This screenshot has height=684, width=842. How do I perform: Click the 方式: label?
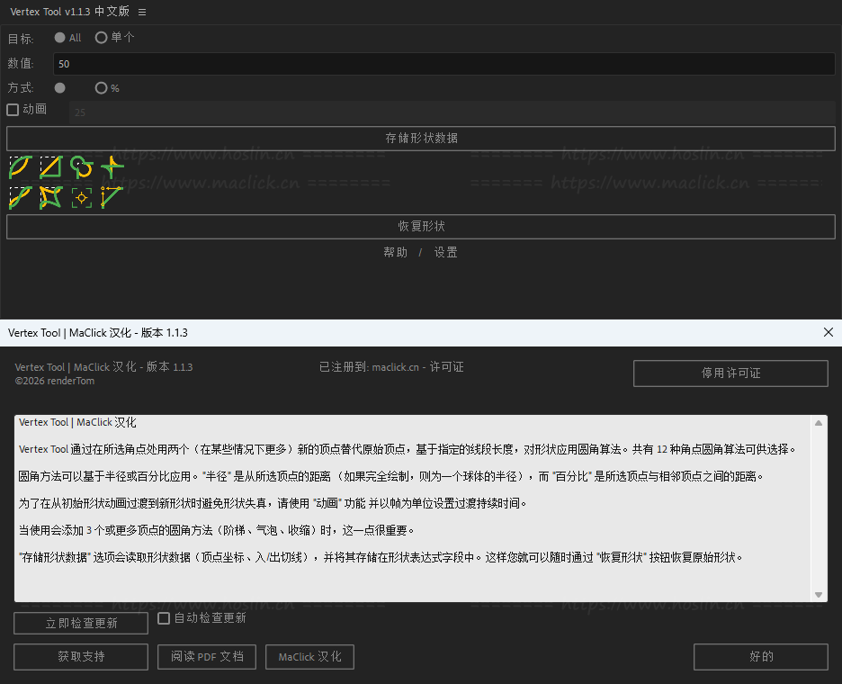click(21, 88)
